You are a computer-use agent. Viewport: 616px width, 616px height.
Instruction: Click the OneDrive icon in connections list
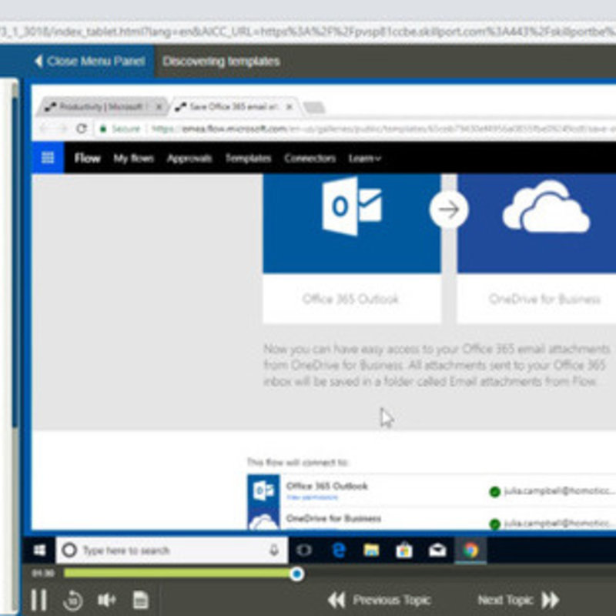pos(263,518)
